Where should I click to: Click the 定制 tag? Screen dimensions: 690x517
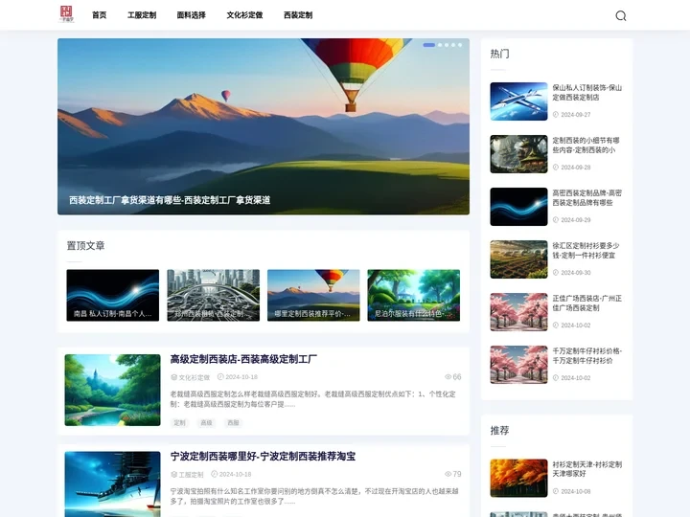coord(179,422)
